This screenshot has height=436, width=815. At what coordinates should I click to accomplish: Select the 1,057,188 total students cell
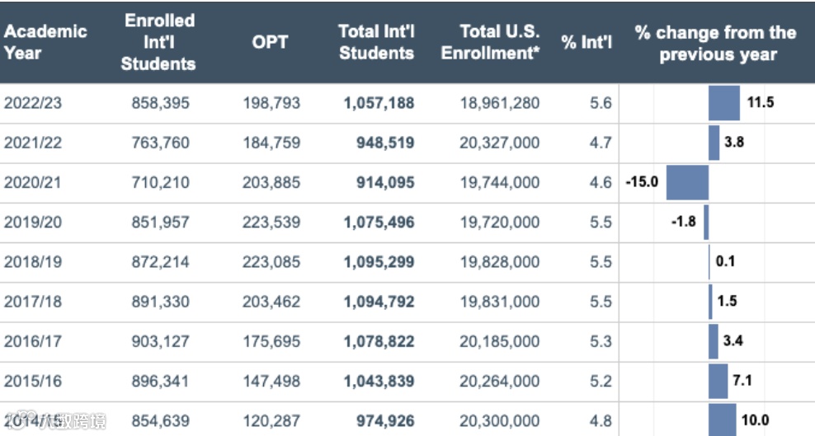coord(377,103)
